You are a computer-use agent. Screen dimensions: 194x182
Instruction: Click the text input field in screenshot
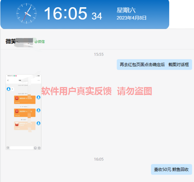point(21,148)
